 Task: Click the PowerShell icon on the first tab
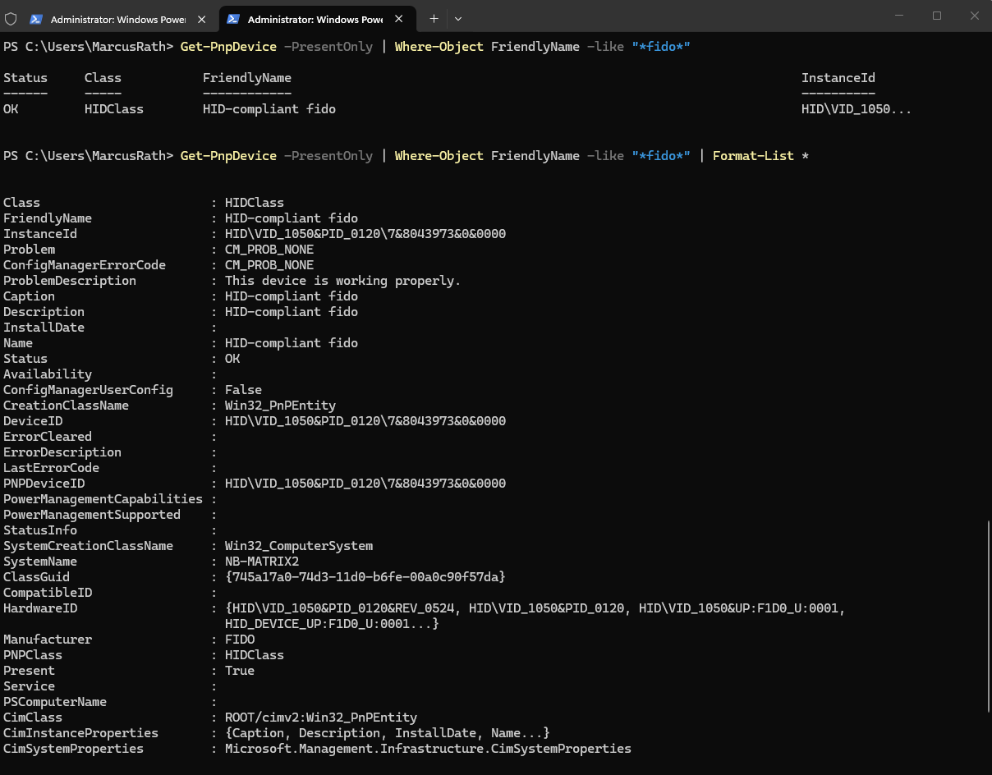pos(36,18)
